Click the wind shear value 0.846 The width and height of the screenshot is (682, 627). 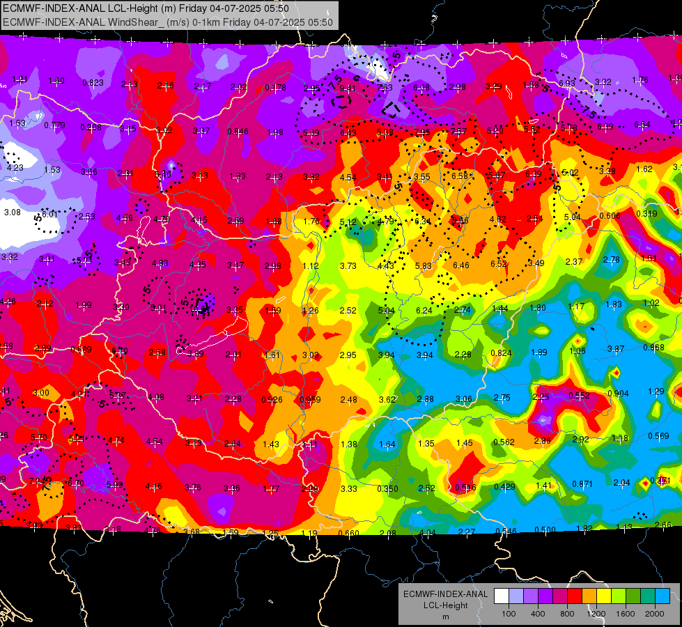click(x=238, y=132)
